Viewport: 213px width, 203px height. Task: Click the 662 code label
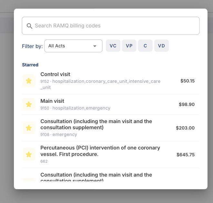coord(44,161)
